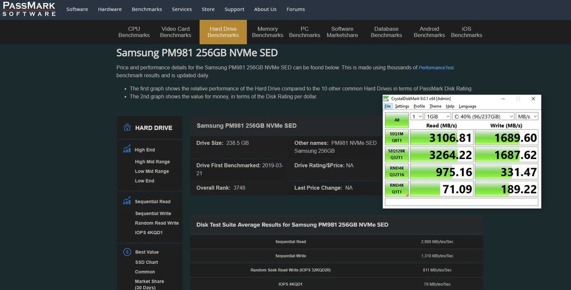Click the Best Value dollar icon

(127, 252)
